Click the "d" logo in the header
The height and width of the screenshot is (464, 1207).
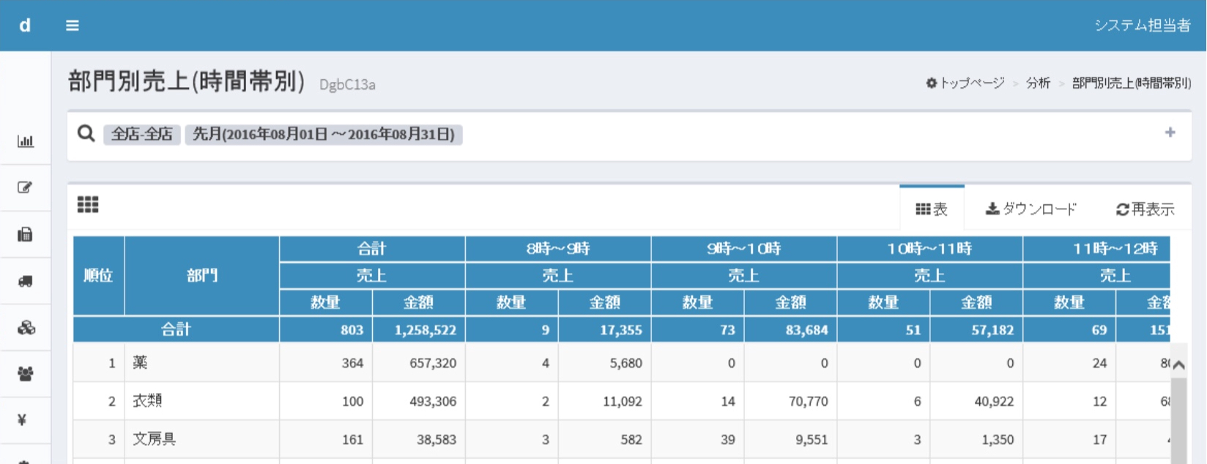(25, 26)
